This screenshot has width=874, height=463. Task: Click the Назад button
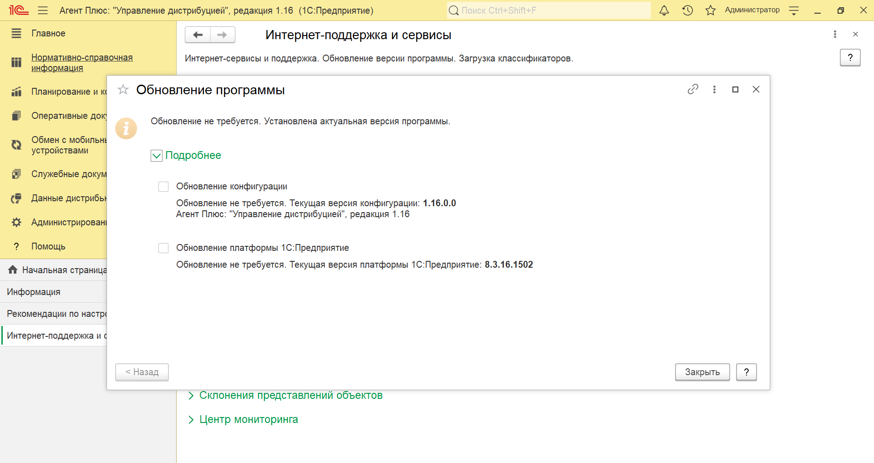click(x=142, y=372)
